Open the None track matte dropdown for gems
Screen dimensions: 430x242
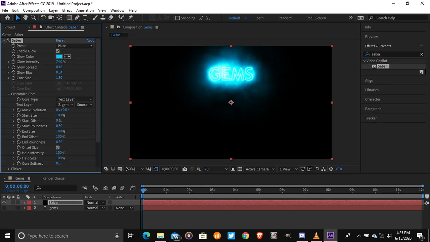tap(124, 208)
